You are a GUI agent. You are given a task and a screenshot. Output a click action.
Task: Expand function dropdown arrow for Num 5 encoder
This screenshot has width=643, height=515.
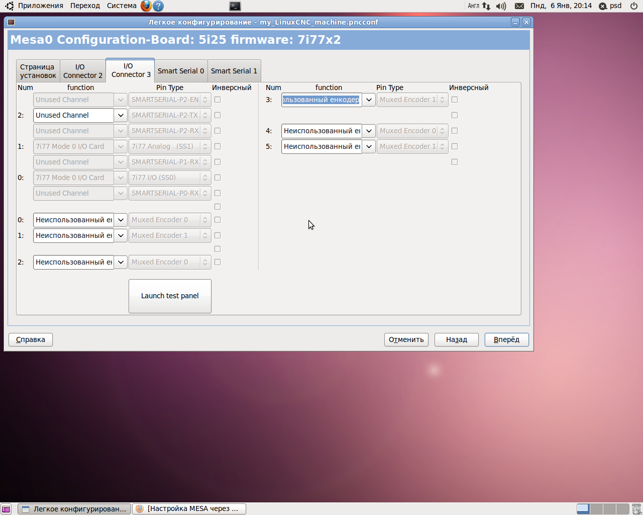pyautogui.click(x=369, y=146)
